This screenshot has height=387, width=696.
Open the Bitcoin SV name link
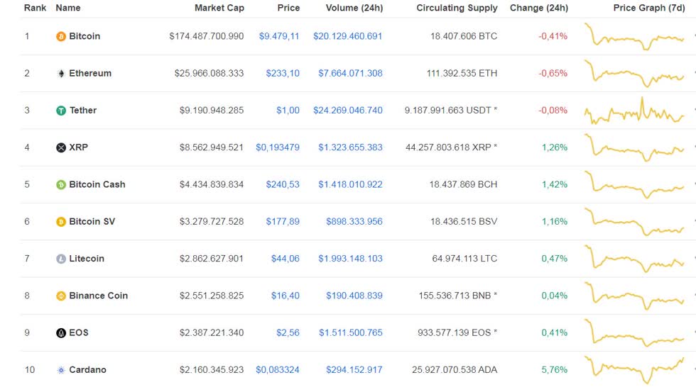pos(92,221)
